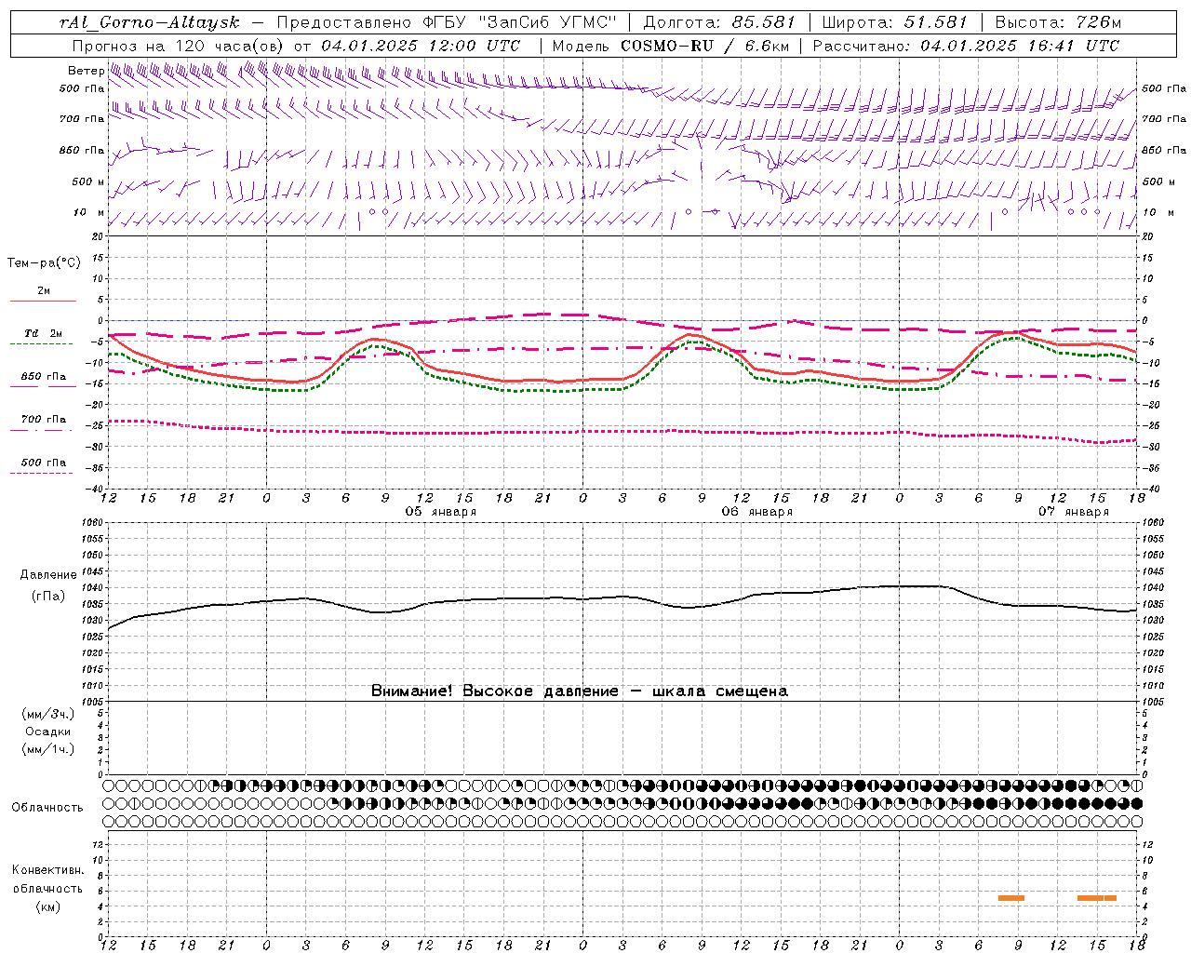Click the black pressure curve line

coord(623,597)
